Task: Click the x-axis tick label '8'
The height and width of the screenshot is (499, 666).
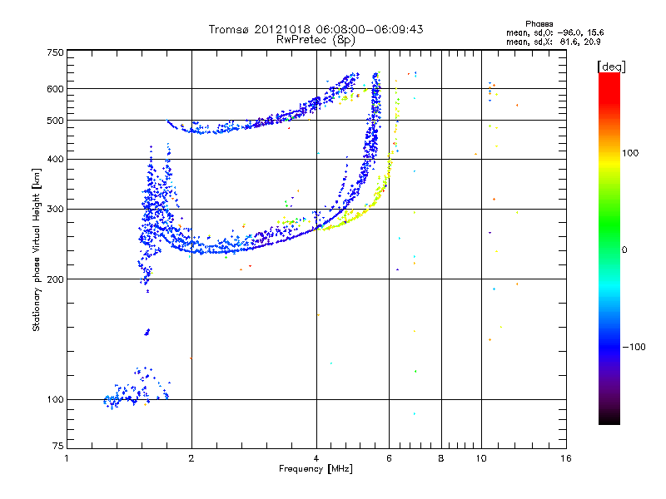Action: 441,458
